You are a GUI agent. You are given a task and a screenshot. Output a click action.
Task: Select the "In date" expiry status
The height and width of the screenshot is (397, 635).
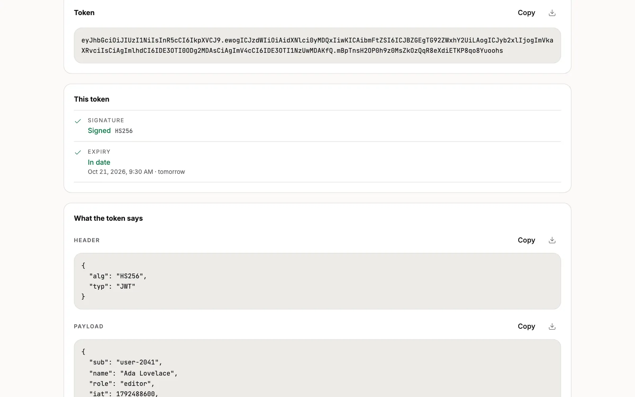pyautogui.click(x=99, y=162)
